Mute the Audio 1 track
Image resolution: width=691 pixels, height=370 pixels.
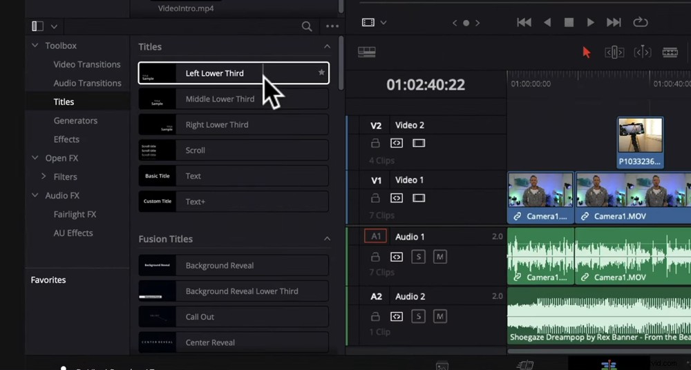pyautogui.click(x=439, y=256)
